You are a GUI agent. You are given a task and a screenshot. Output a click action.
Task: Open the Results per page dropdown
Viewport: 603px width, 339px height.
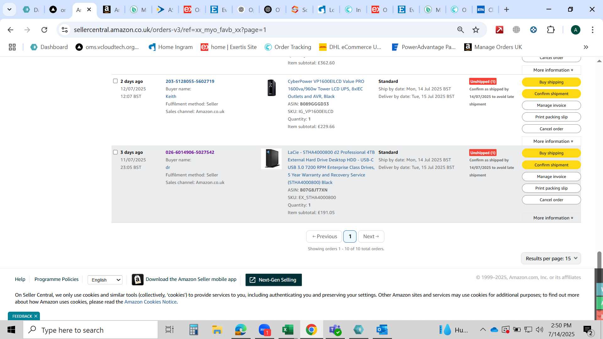[x=551, y=258]
